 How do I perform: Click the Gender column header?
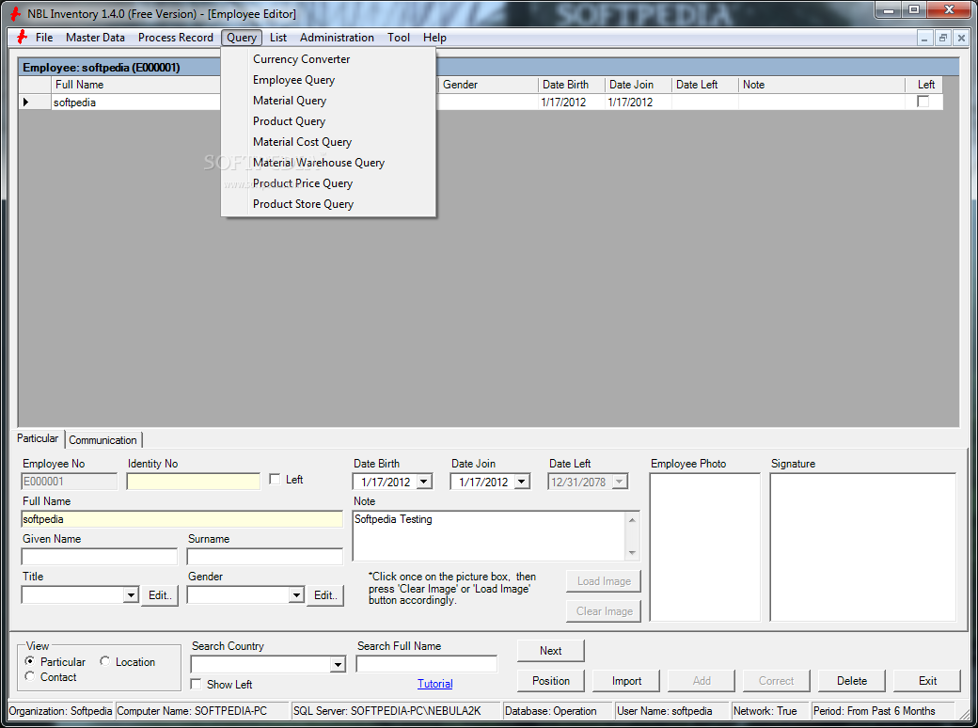click(x=488, y=85)
